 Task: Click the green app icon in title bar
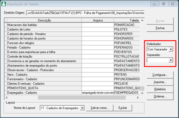point(4,4)
